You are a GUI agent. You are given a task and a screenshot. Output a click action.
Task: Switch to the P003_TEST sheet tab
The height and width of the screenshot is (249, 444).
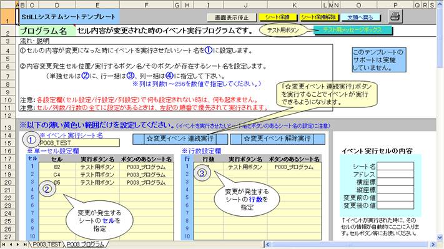pos(47,244)
